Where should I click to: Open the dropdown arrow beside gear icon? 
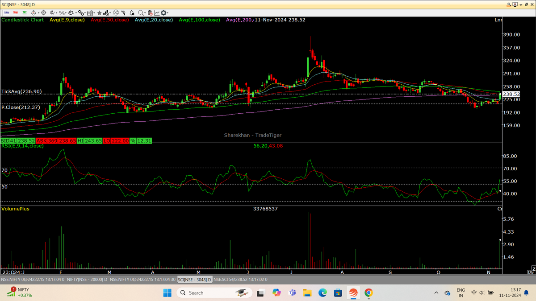168,13
